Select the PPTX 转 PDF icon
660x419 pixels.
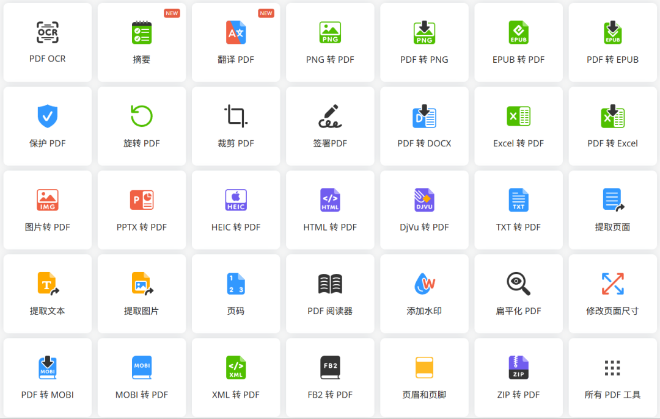coord(141,199)
